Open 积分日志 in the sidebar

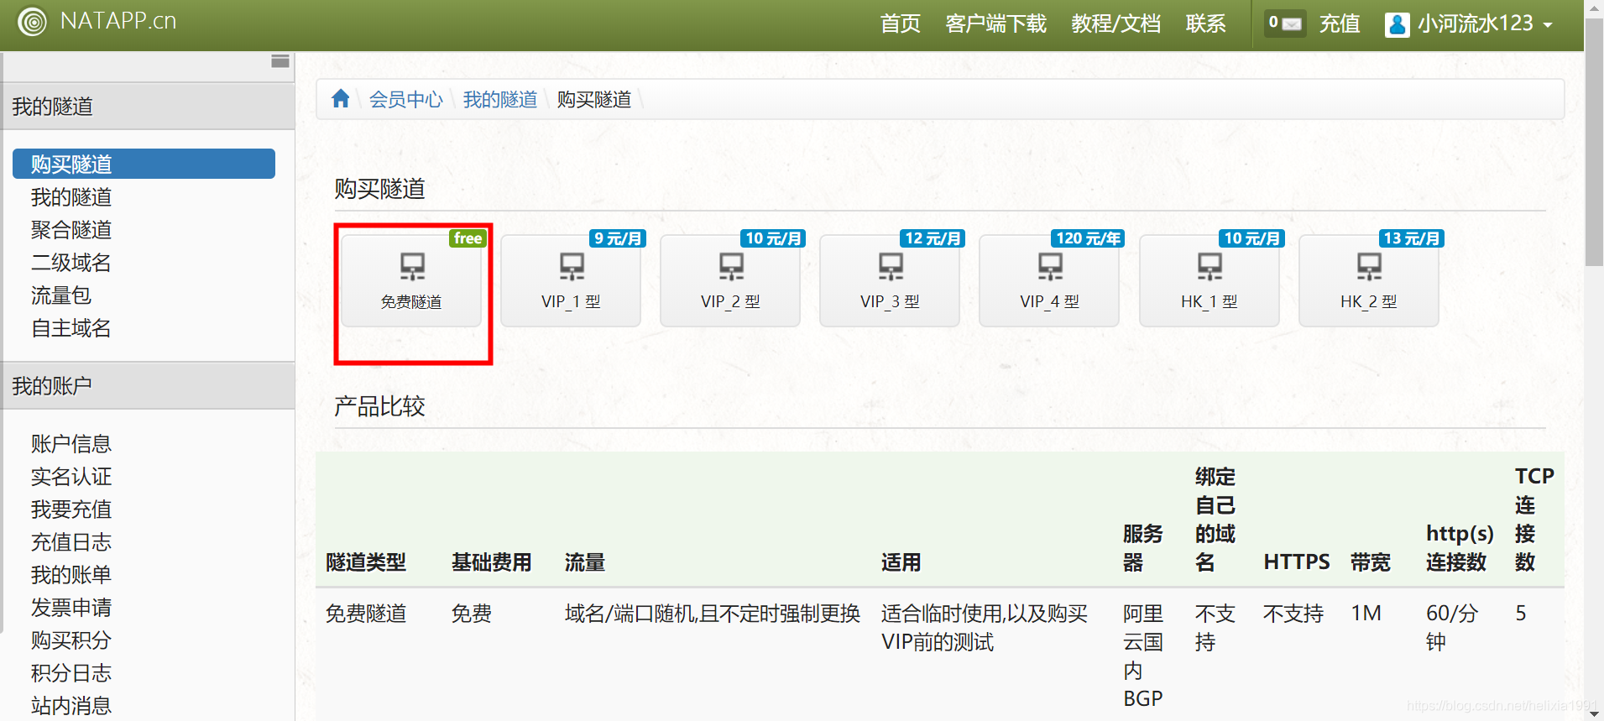(x=71, y=673)
